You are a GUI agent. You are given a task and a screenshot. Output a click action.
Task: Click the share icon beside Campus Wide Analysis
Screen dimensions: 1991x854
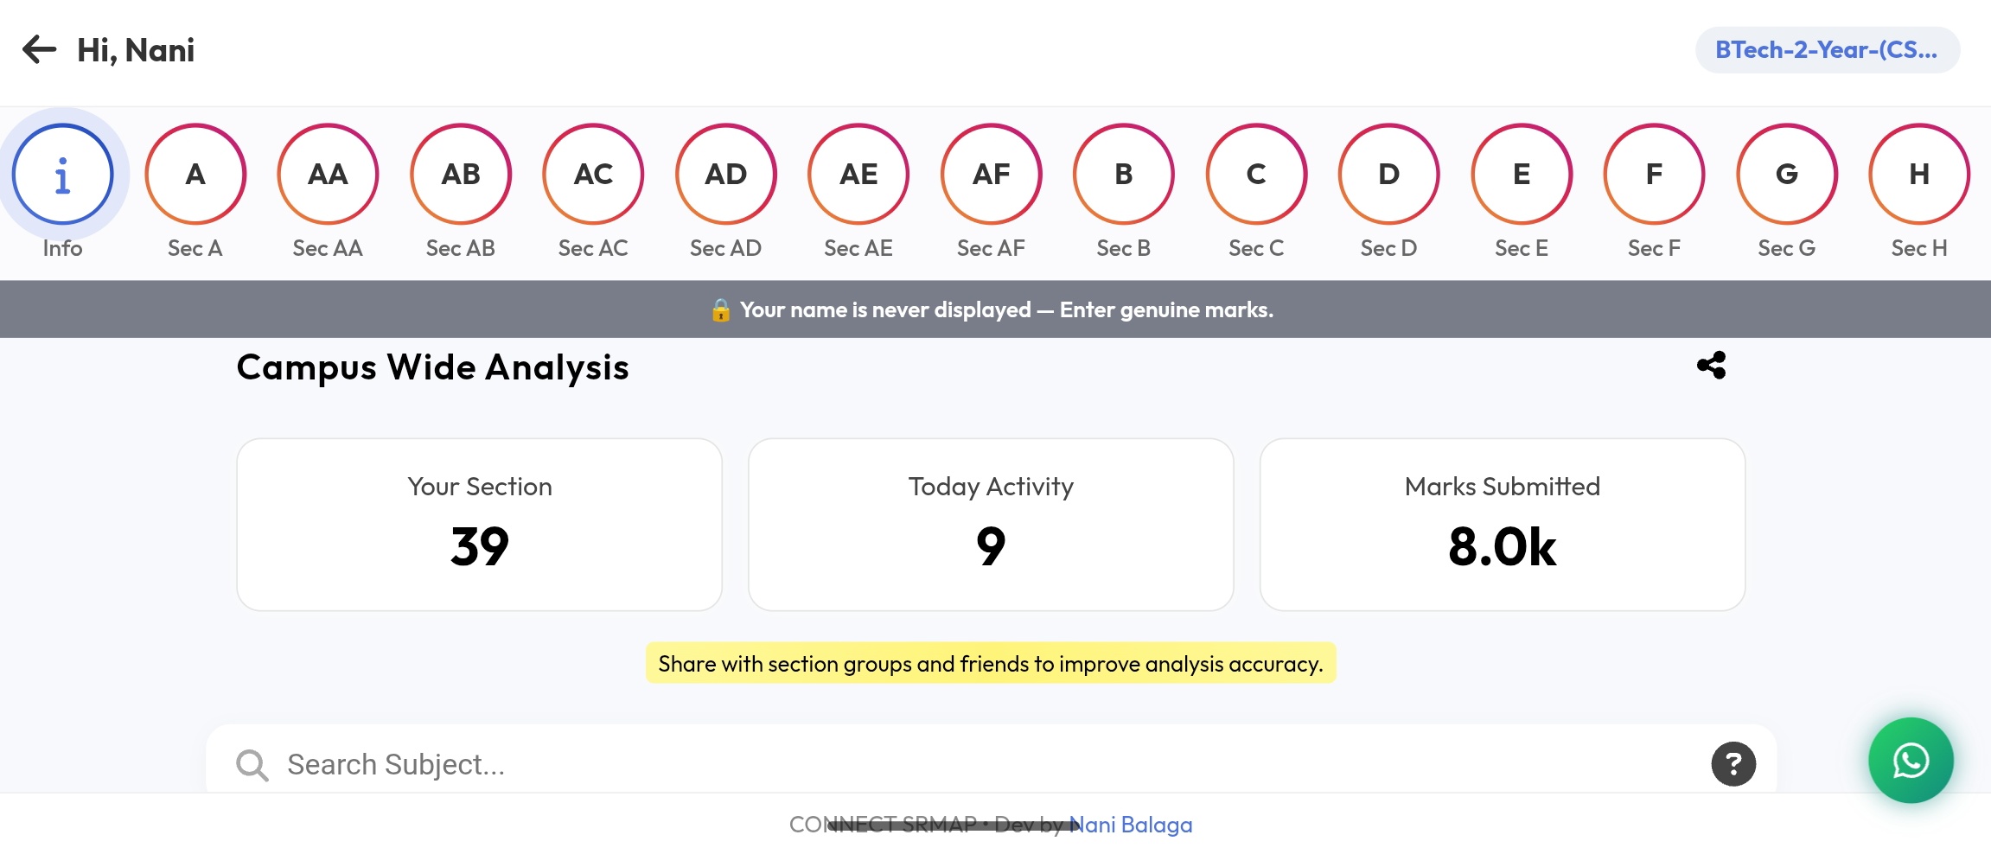(x=1711, y=366)
